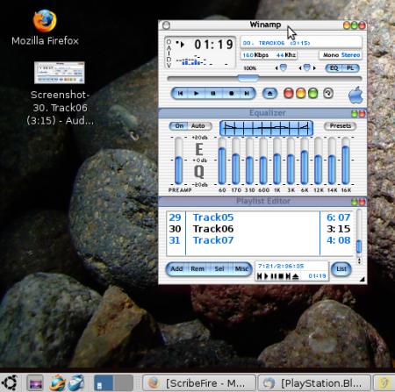
Task: Click the scrolling song title display
Action: click(x=301, y=43)
